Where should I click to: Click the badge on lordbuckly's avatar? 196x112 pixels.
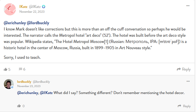tap(12, 87)
